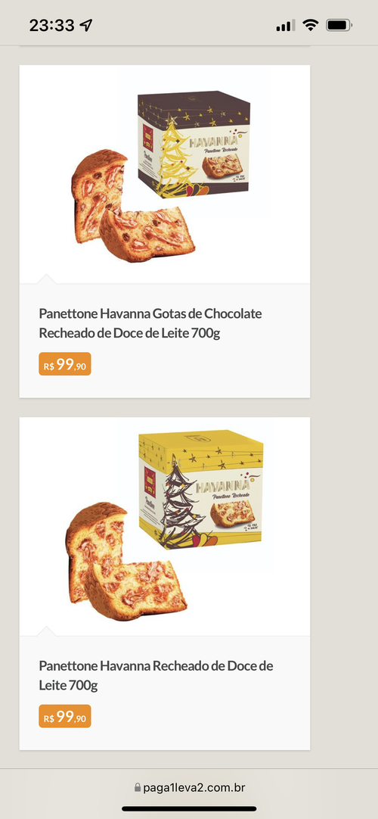Click the padlock icon in the address bar
The width and height of the screenshot is (378, 819).
[138, 787]
